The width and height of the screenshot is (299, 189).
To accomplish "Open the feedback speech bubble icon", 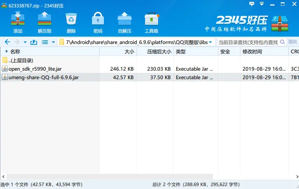I will click(252, 4).
